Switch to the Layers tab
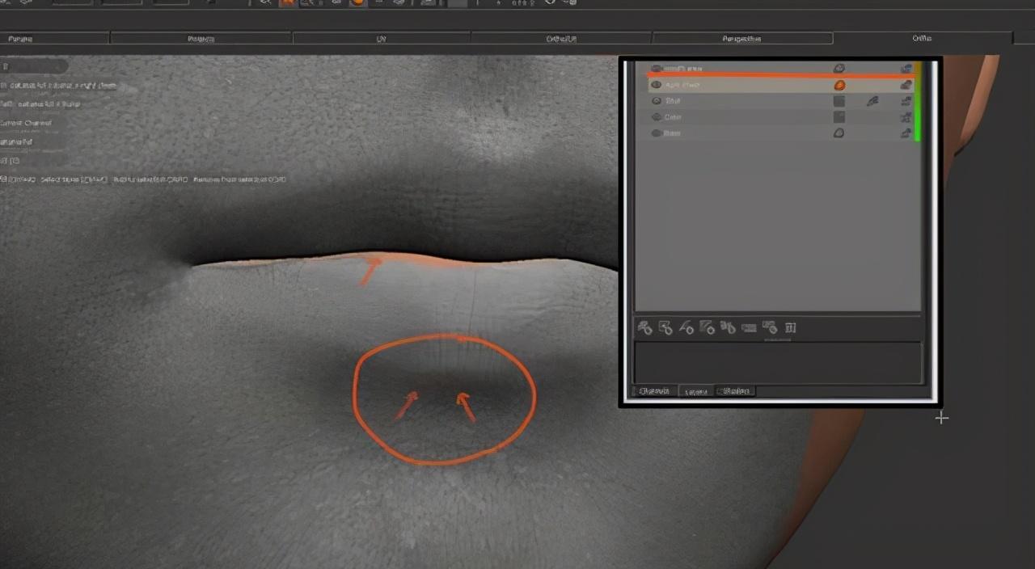Image resolution: width=1035 pixels, height=569 pixels. click(695, 391)
